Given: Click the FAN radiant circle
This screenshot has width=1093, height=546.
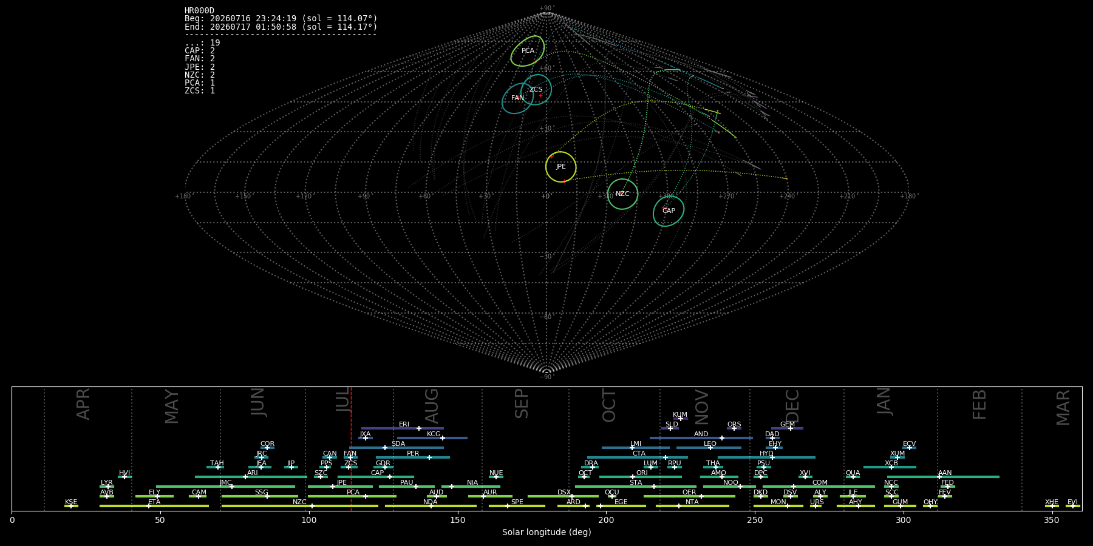Looking at the screenshot, I should pyautogui.click(x=517, y=98).
